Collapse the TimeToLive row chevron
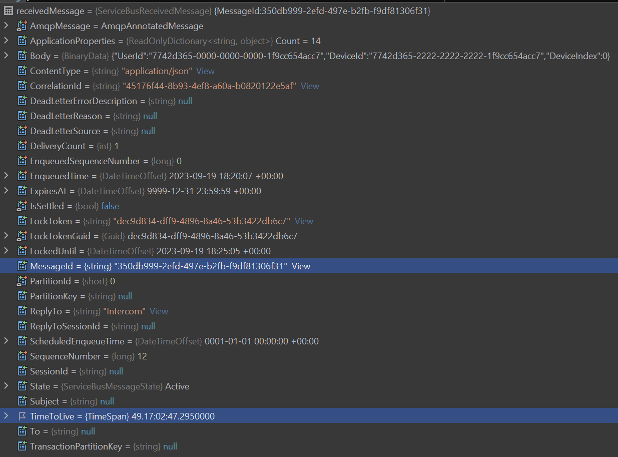Image resolution: width=618 pixels, height=457 pixels. coord(5,416)
